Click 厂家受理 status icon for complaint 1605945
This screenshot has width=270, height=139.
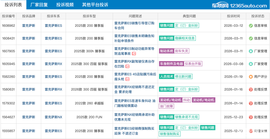251,64
